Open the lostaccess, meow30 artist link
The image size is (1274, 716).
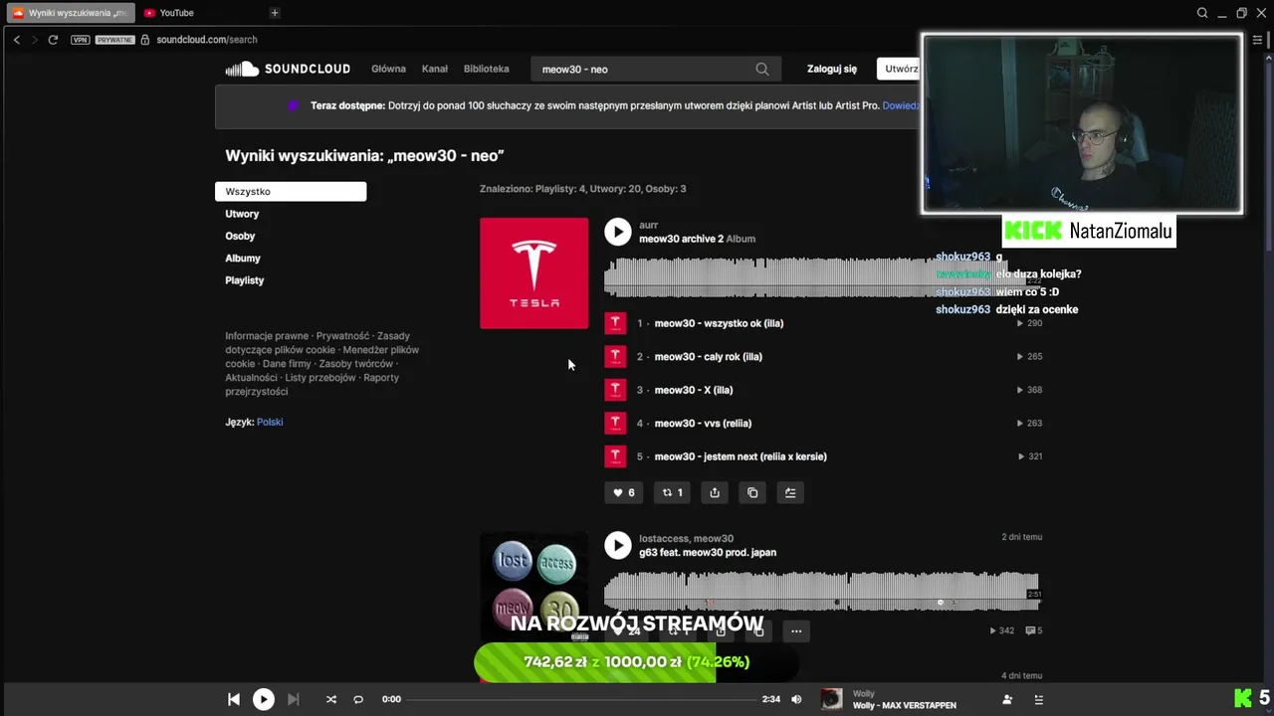coord(687,538)
